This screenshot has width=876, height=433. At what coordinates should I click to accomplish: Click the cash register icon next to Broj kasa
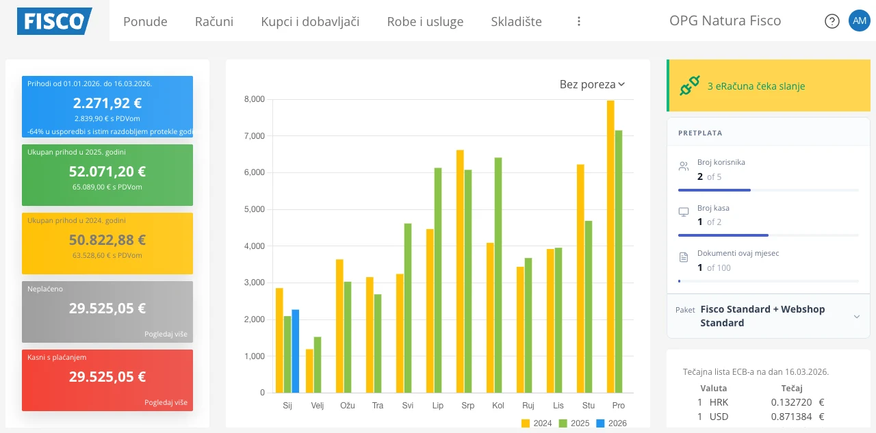click(683, 211)
